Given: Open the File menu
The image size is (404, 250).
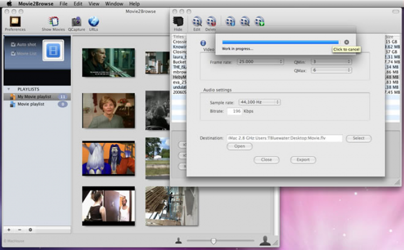Looking at the screenshot, I should click(x=64, y=4).
